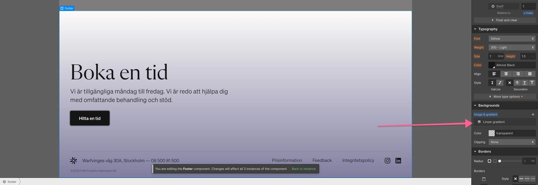Remove text decoration with X icon

pos(509,83)
